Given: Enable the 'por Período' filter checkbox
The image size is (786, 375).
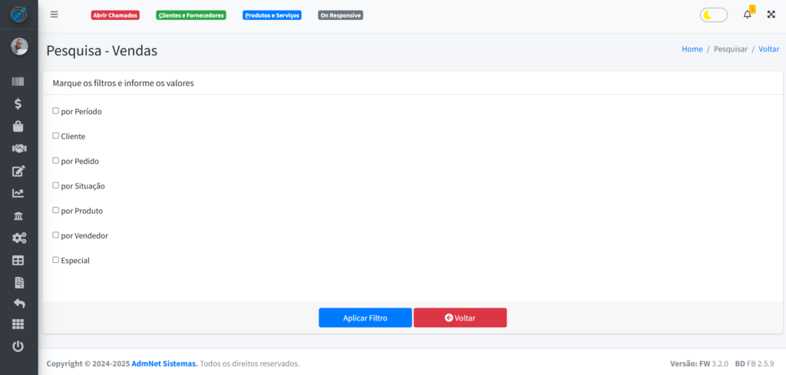Looking at the screenshot, I should (x=55, y=110).
